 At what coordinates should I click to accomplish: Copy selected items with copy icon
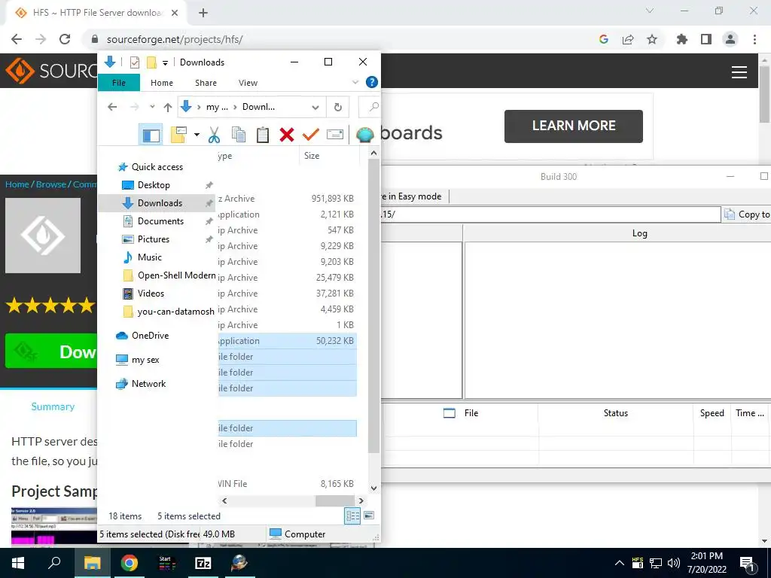239,134
